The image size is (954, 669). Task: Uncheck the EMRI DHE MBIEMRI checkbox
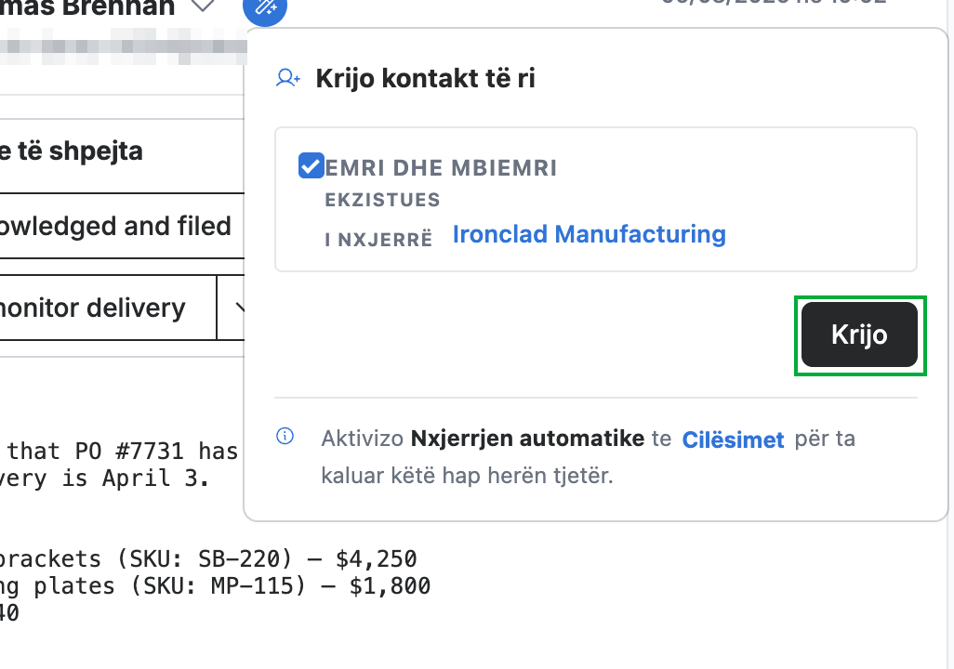311,165
